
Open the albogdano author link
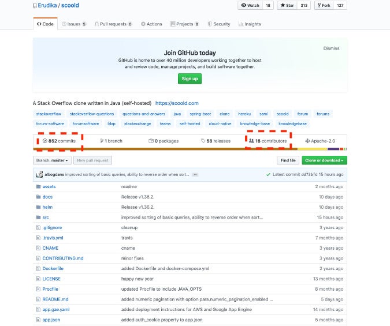point(54,174)
